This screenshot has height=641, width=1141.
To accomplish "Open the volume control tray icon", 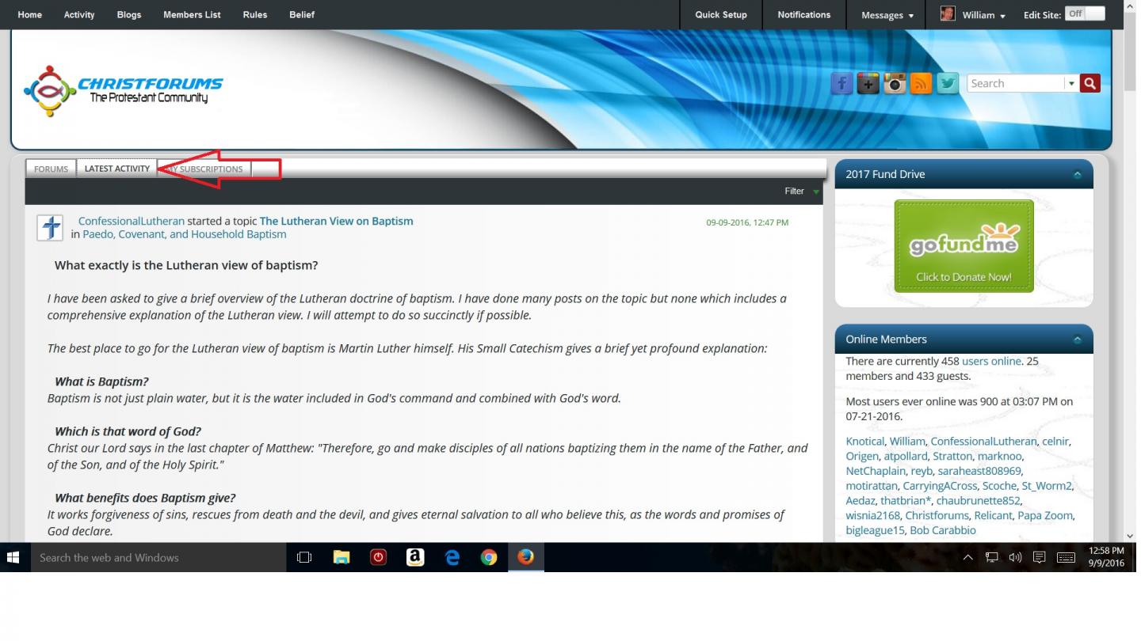I will tap(1015, 557).
